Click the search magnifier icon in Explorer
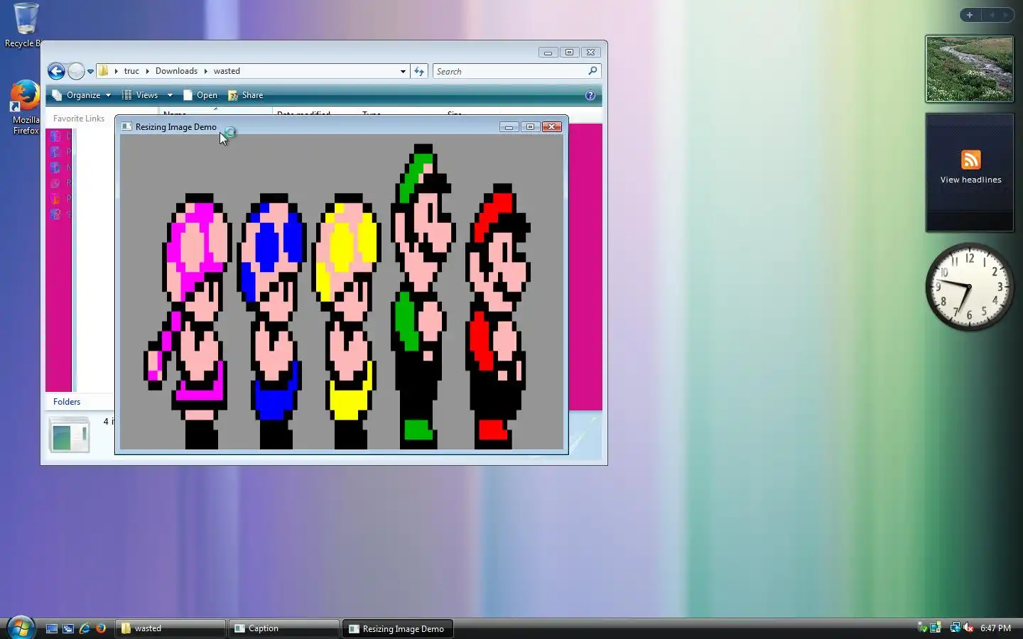This screenshot has width=1023, height=639. click(592, 71)
